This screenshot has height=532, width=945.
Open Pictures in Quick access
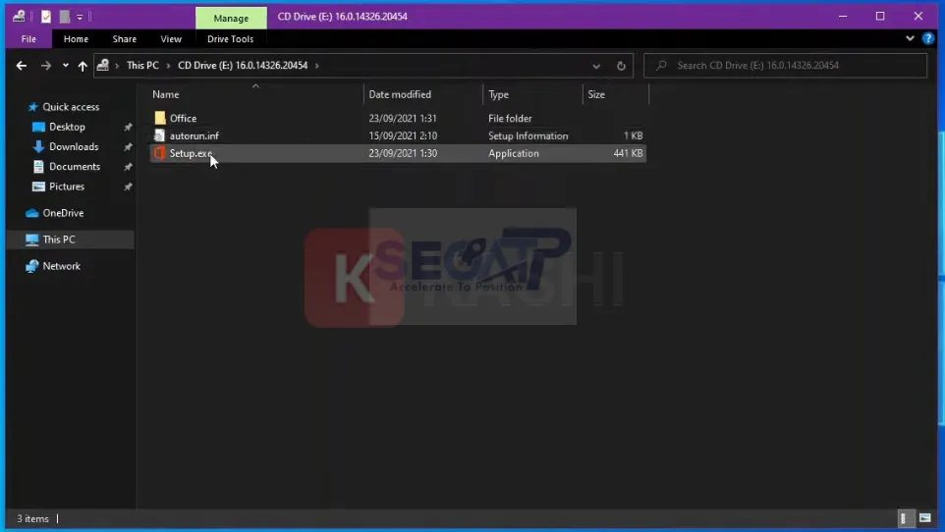(66, 186)
